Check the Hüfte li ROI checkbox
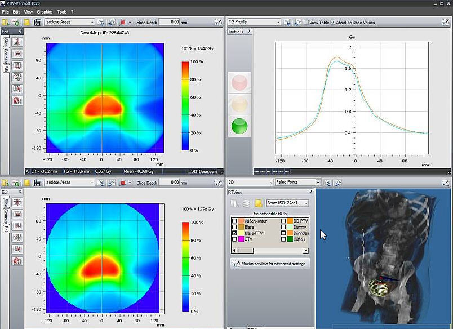 pyautogui.click(x=283, y=239)
